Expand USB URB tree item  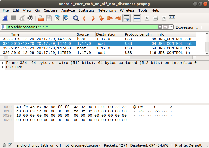[3, 67]
